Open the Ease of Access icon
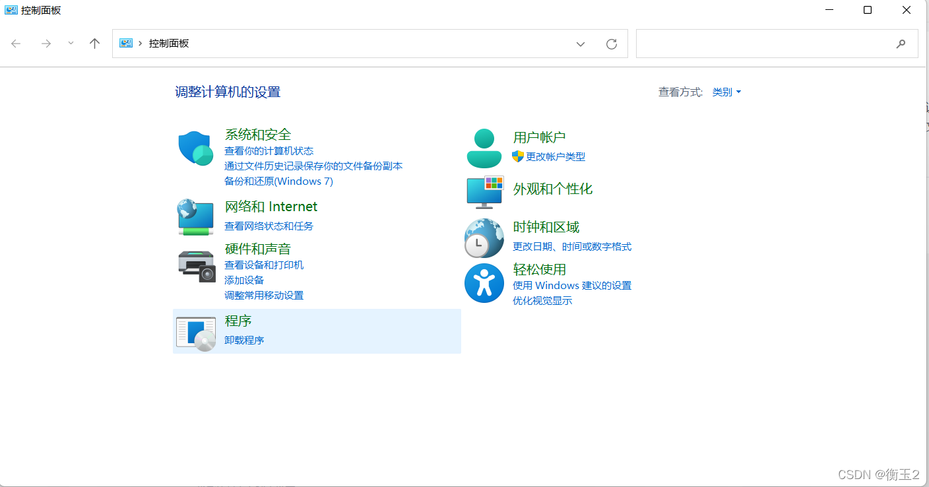 tap(484, 283)
